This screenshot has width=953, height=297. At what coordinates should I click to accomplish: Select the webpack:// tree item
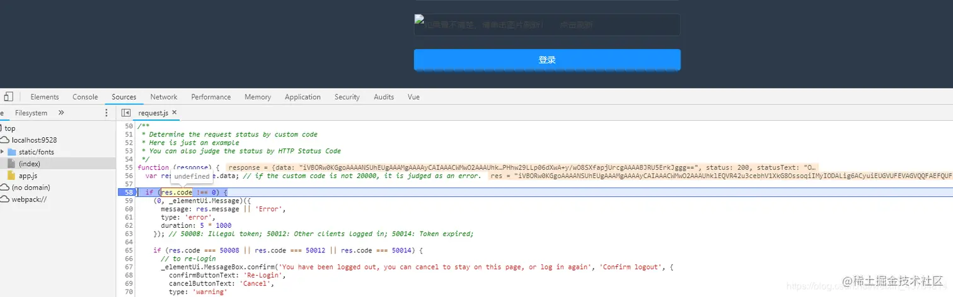point(29,199)
